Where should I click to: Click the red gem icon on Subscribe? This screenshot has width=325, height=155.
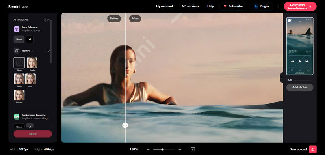[225, 6]
